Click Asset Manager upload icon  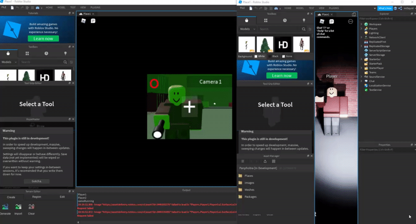tap(265, 161)
